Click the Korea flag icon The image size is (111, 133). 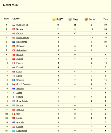point(14,76)
